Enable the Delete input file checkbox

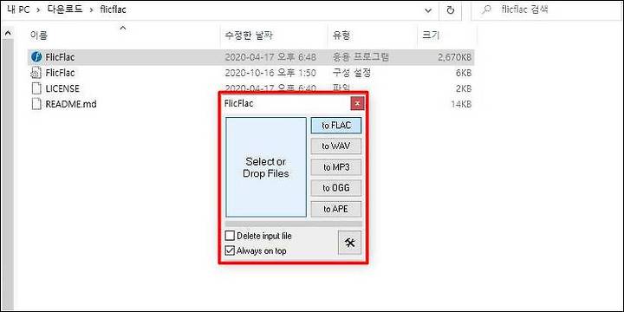[230, 236]
